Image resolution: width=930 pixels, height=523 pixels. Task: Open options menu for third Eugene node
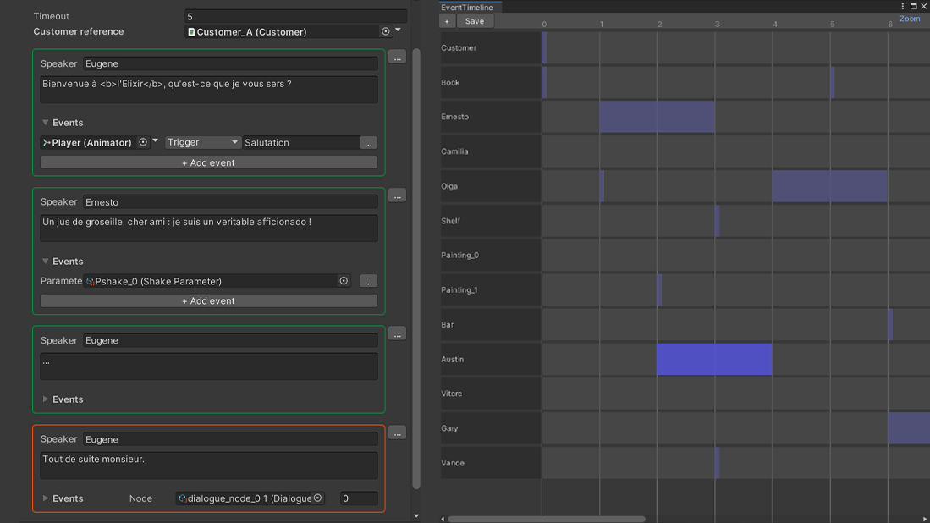point(398,333)
